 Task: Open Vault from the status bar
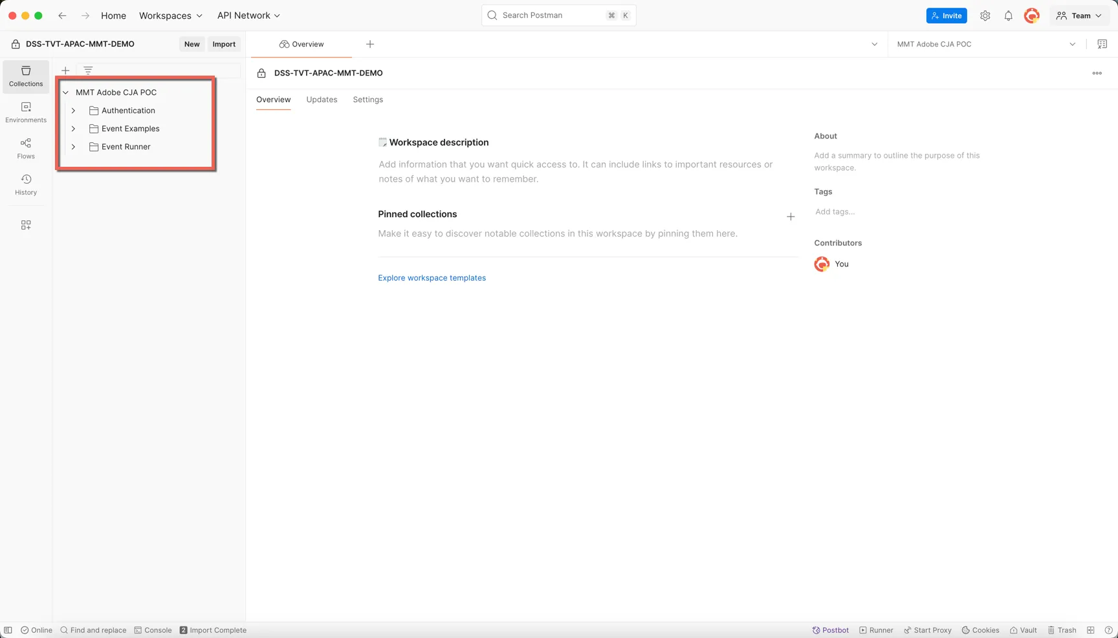[x=1023, y=630]
